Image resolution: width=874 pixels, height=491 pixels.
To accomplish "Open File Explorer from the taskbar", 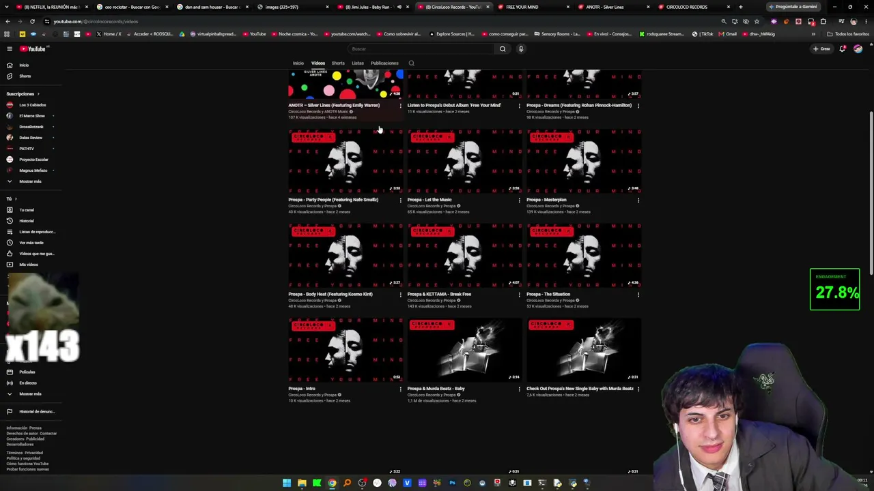I will pyautogui.click(x=302, y=483).
